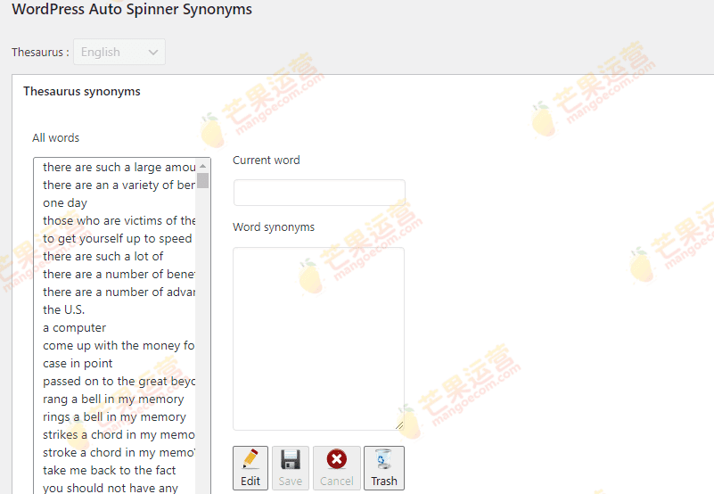Select "there are such a lot of" entry

click(103, 256)
